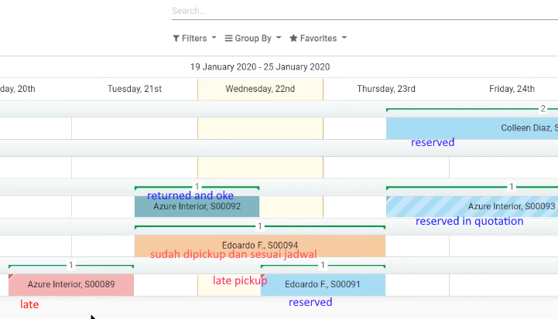
Task: Select Edoardo F. S00091 reservation
Action: [323, 284]
